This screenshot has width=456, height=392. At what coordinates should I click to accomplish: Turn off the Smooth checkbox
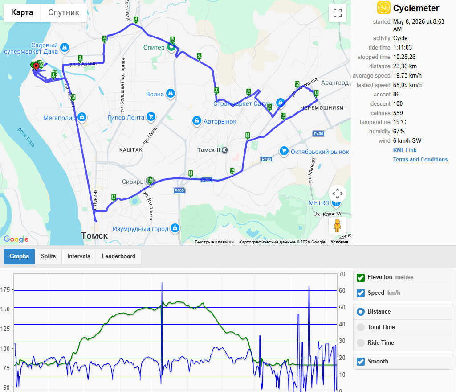pos(361,362)
